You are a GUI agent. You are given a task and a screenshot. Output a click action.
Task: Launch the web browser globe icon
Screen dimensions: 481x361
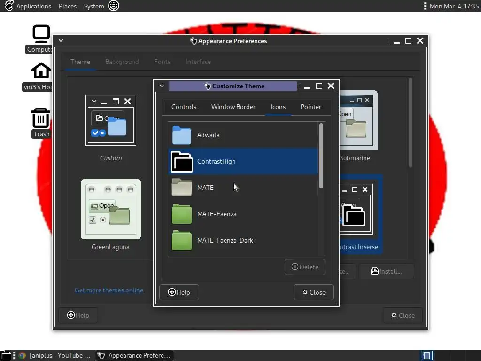(114, 6)
